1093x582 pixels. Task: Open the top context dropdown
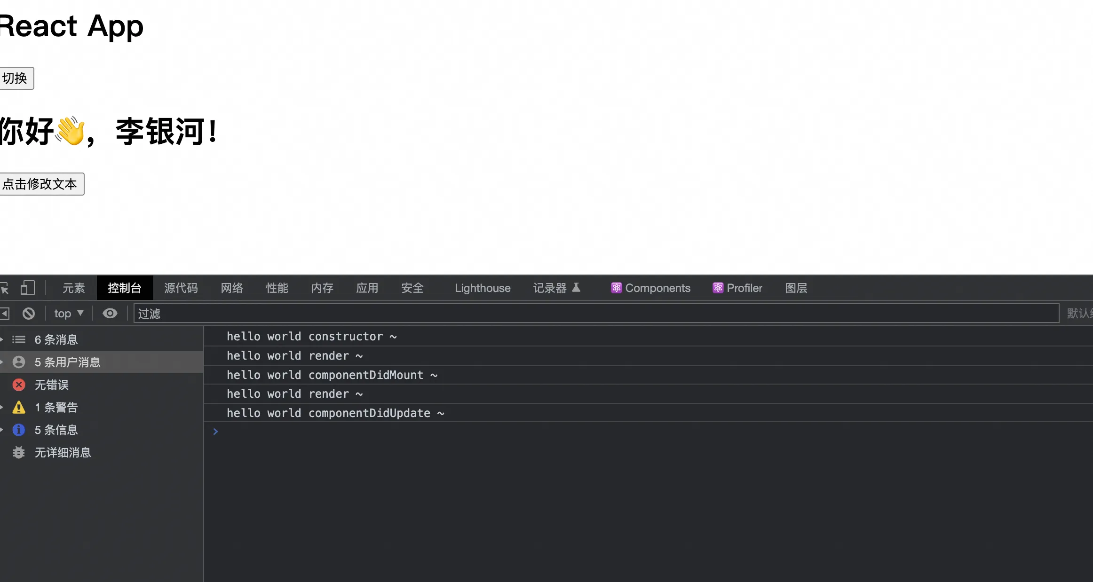69,314
